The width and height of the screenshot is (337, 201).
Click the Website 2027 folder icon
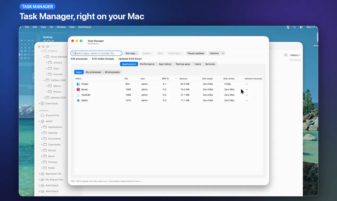47,98
